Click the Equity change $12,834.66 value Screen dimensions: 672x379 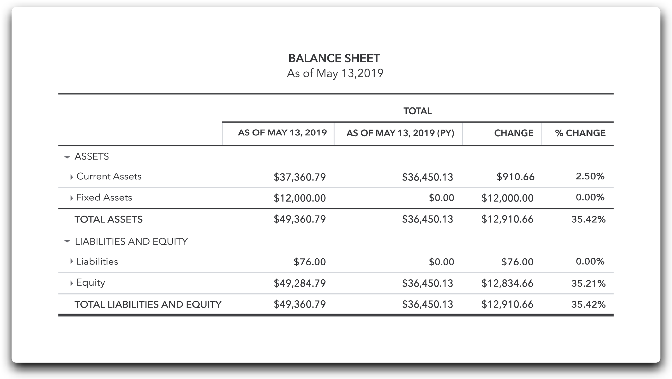(x=507, y=283)
